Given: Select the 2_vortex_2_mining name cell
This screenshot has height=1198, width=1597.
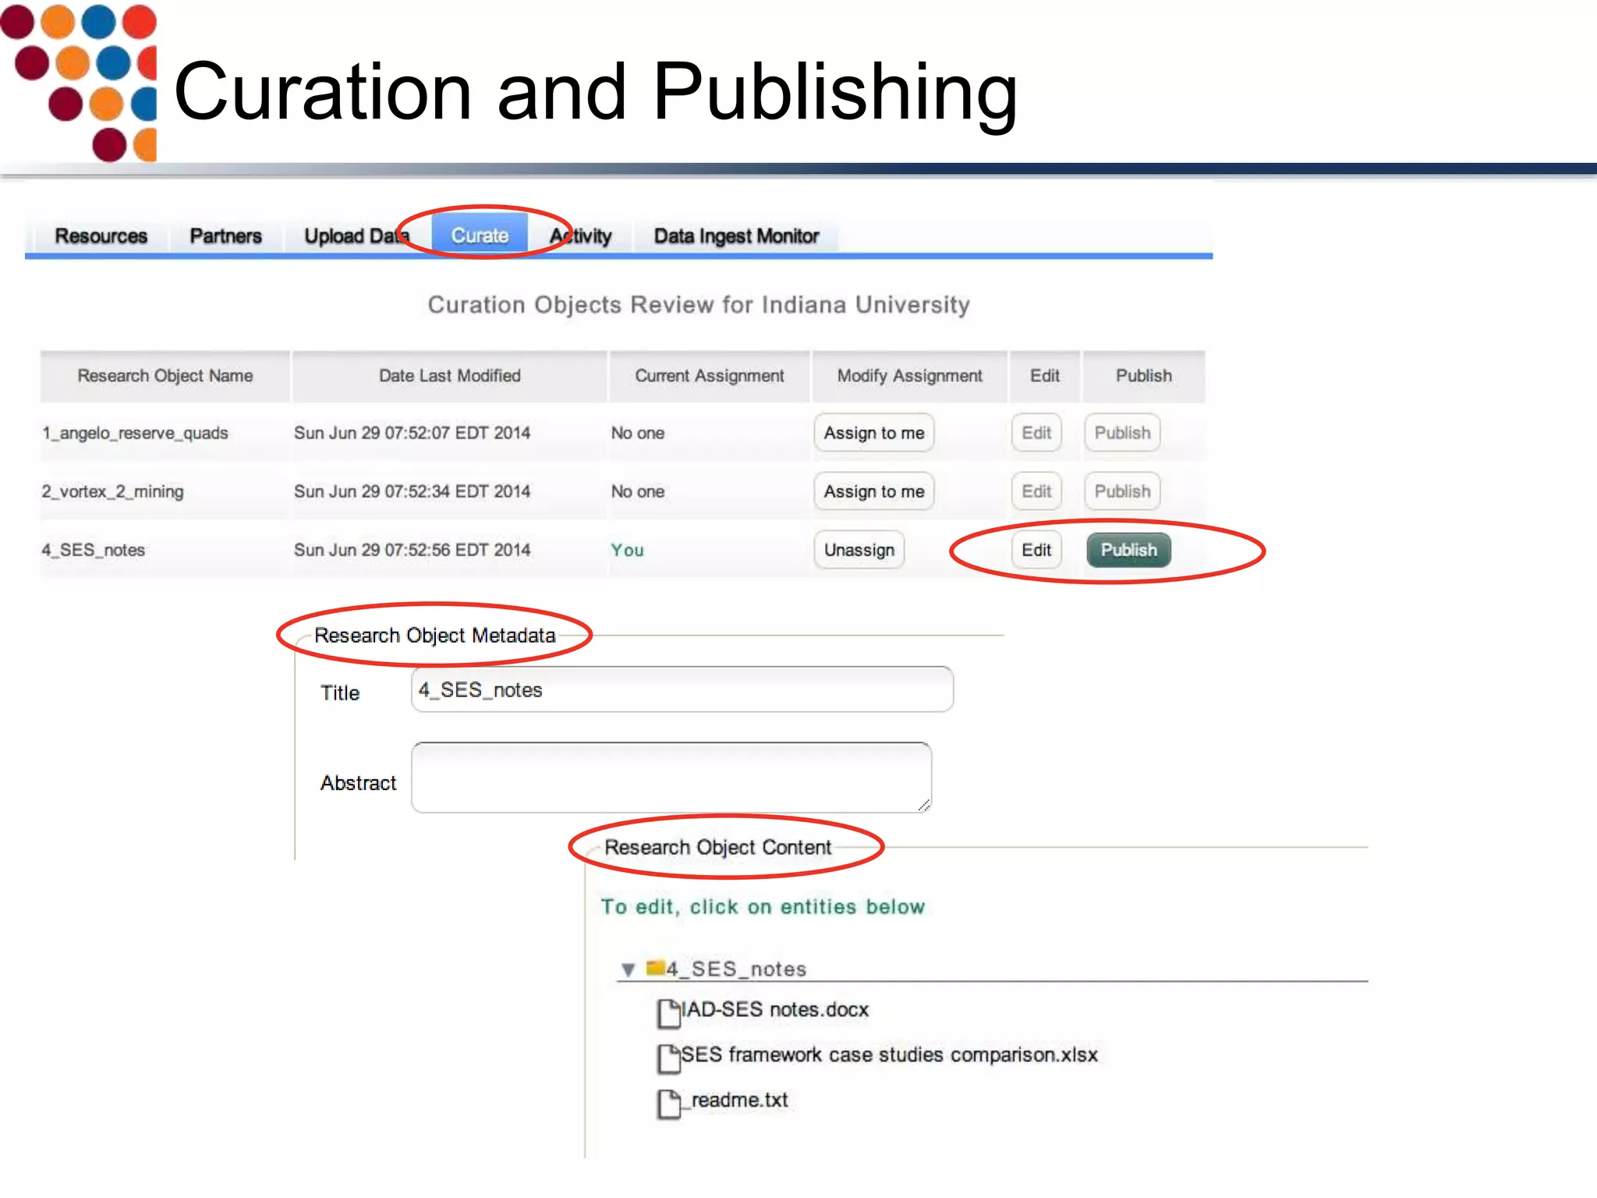Looking at the screenshot, I should coord(113,491).
